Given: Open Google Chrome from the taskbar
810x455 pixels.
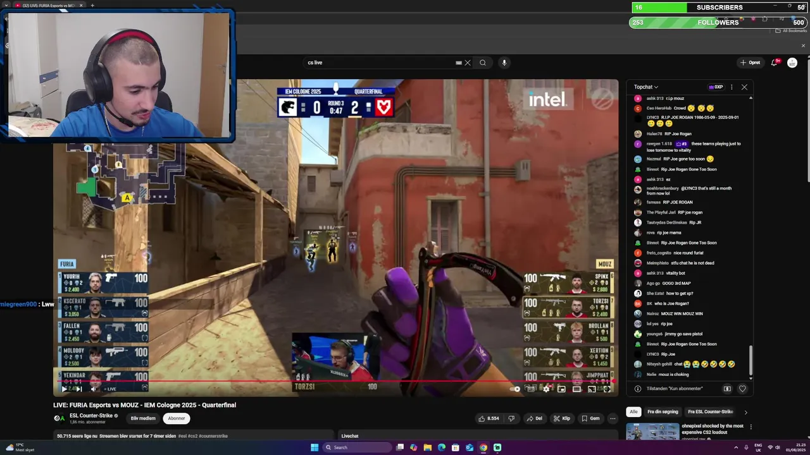Looking at the screenshot, I should [483, 447].
